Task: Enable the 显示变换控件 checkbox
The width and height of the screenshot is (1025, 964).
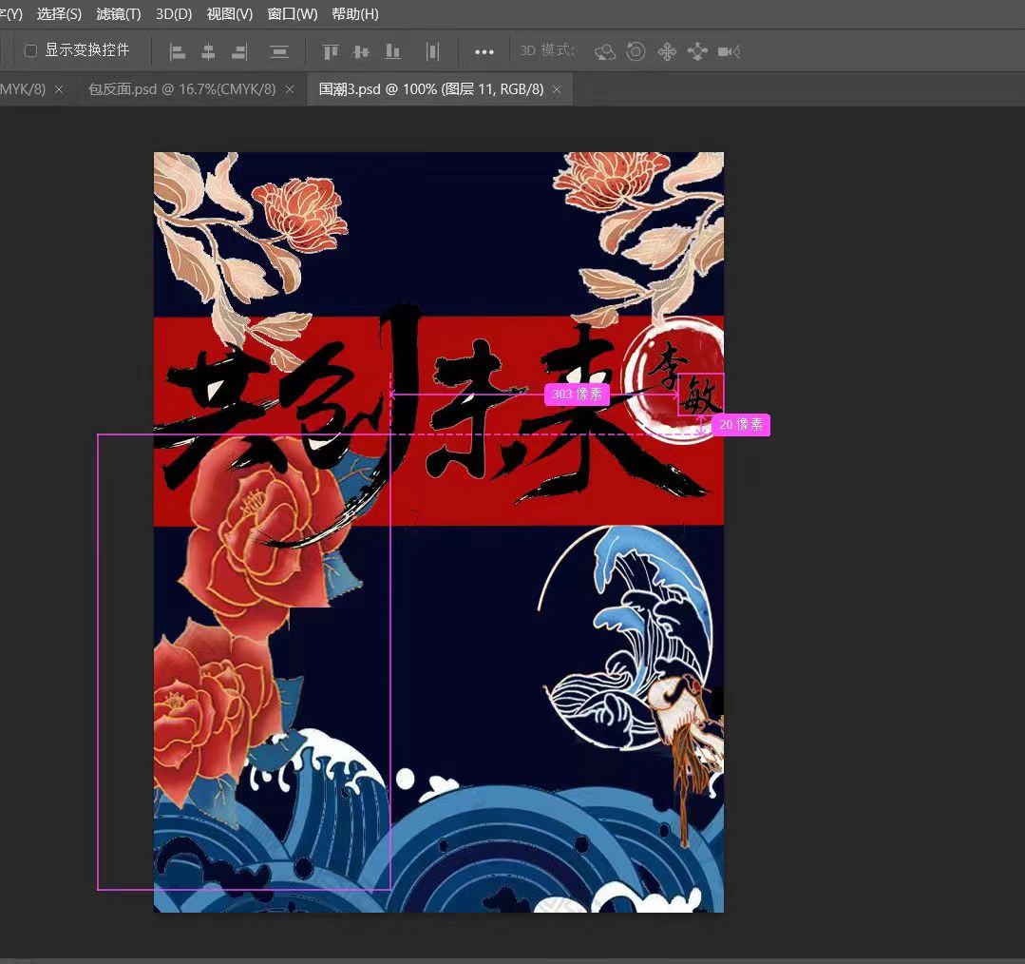Action: click(30, 50)
